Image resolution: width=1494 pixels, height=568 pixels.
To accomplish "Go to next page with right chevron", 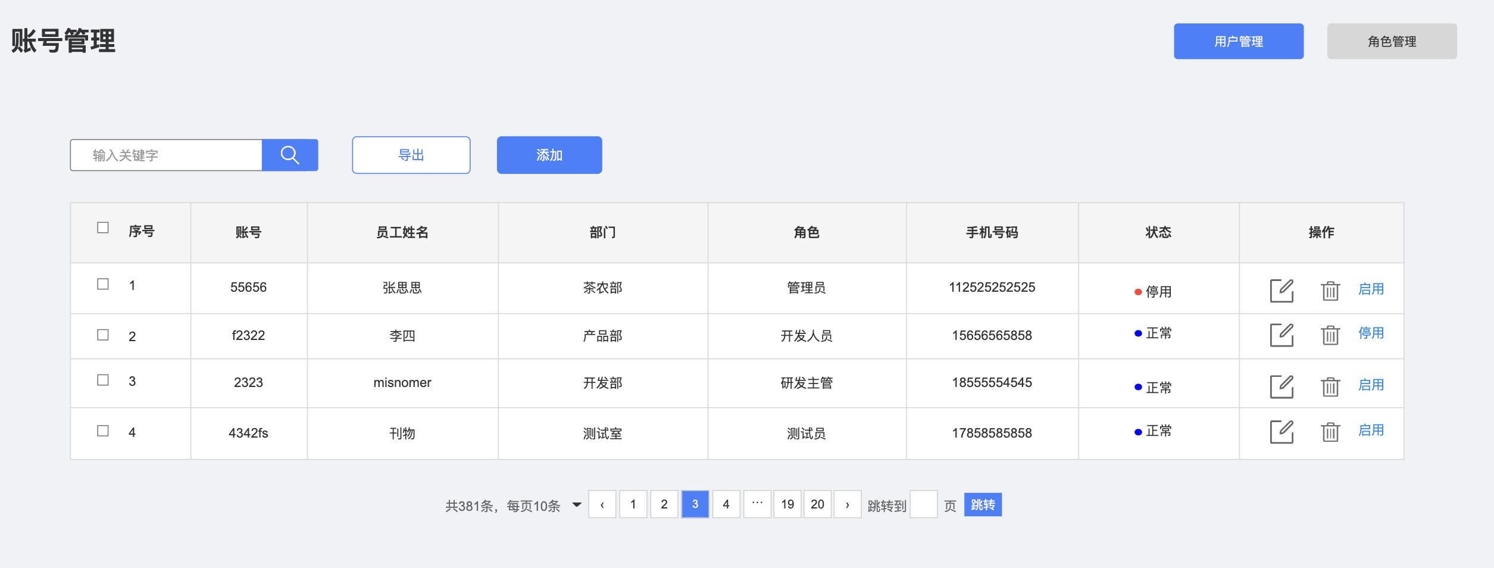I will 847,505.
